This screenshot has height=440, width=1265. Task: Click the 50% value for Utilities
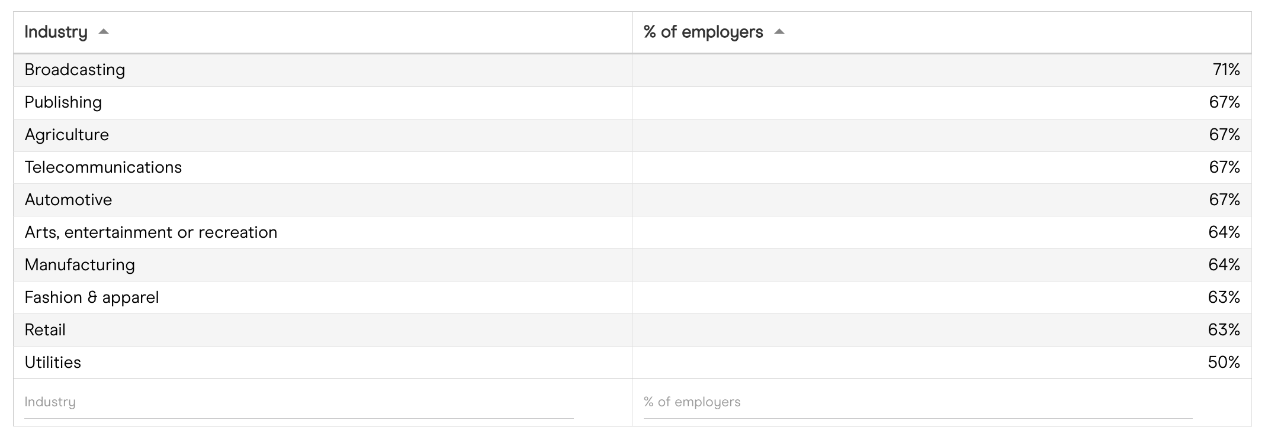coord(1224,363)
